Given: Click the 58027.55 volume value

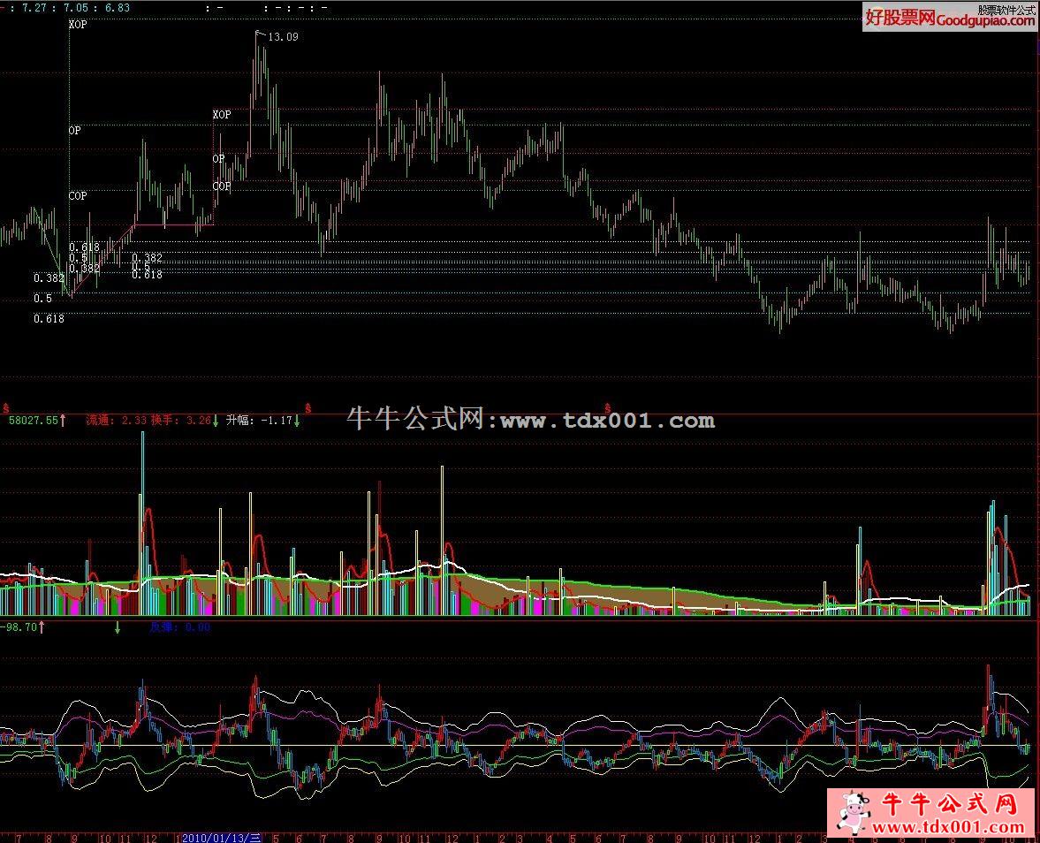Looking at the screenshot, I should (33, 421).
